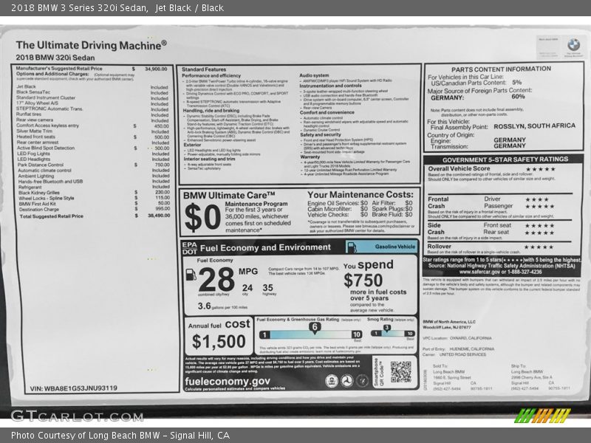Click the '$1,500' annual fuel cost

coord(219,341)
